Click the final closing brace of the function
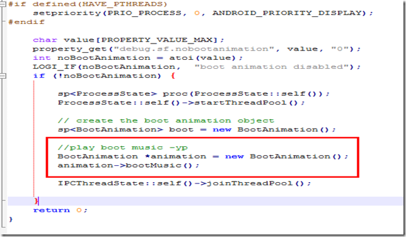This screenshot has width=406, height=237. [x=11, y=219]
